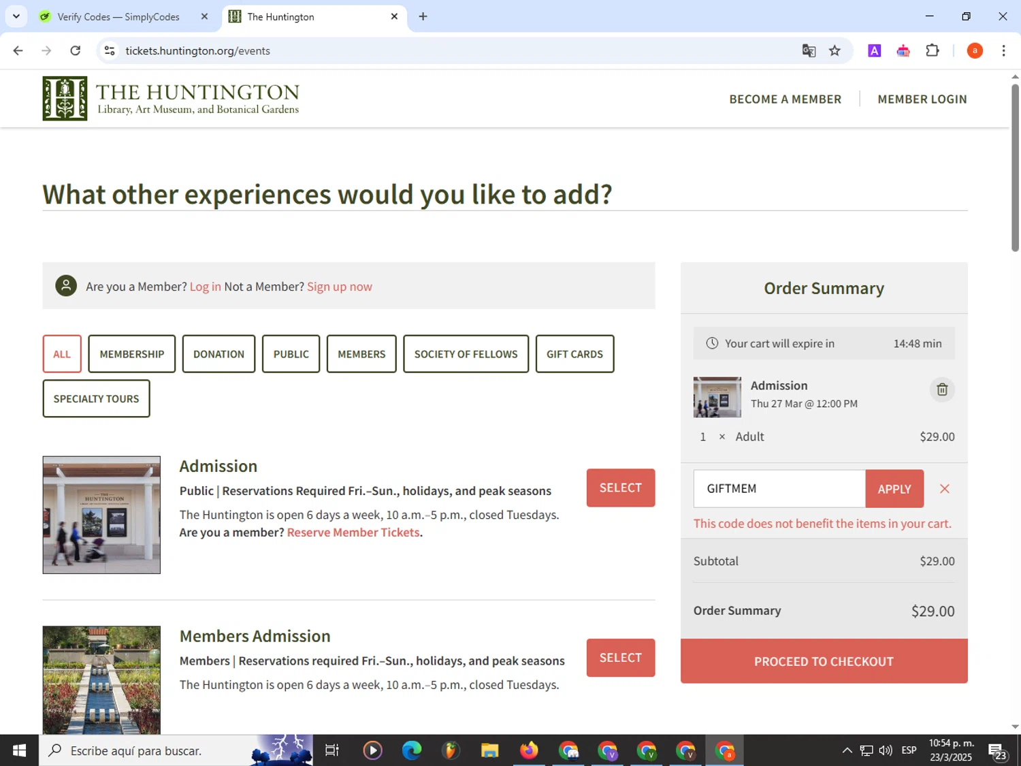Open Task View on the taskbar
Viewport: 1021px width, 766px height.
(332, 750)
